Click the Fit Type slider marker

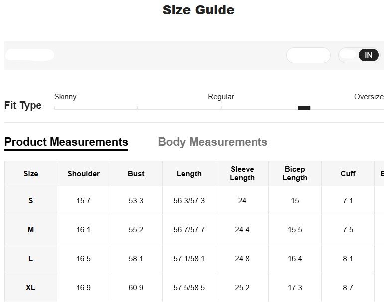[304, 108]
